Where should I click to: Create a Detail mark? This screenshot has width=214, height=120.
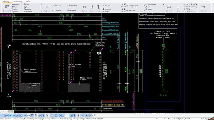(x=72, y=10)
